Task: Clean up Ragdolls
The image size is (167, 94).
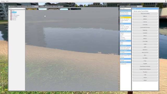Action: pyautogui.click(x=145, y=64)
